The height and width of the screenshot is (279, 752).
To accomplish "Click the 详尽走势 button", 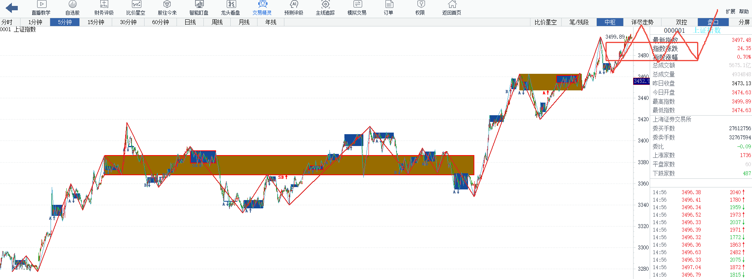I will tap(642, 22).
